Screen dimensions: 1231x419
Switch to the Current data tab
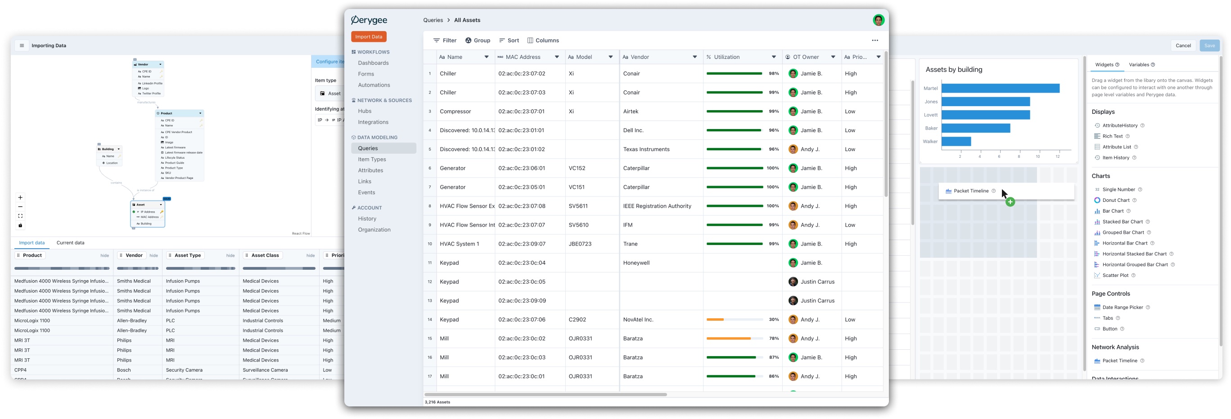70,243
